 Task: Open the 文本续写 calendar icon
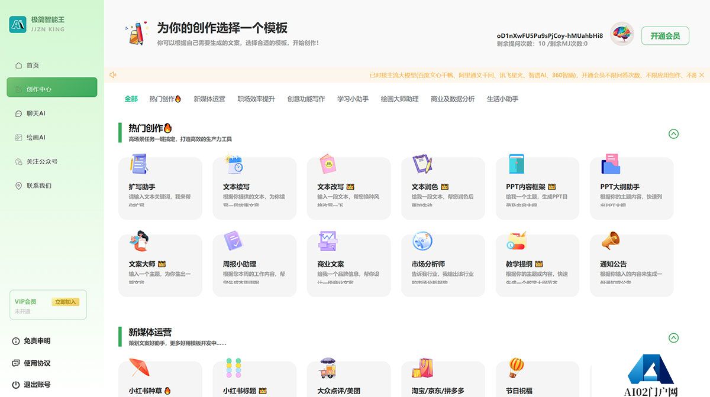pyautogui.click(x=233, y=164)
